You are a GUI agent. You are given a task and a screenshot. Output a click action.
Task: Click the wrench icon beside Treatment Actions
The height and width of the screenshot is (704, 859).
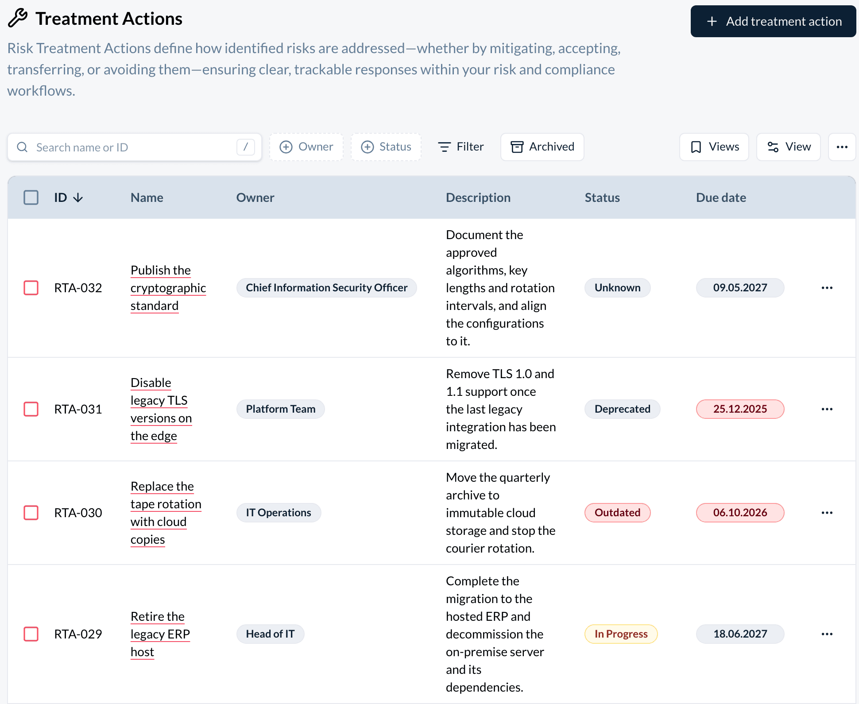click(18, 19)
